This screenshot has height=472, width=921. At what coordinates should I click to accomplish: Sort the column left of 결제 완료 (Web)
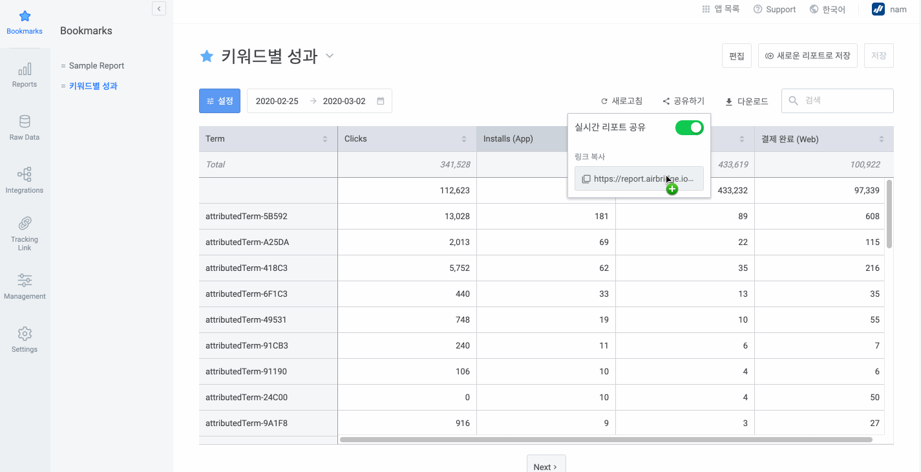pos(743,139)
